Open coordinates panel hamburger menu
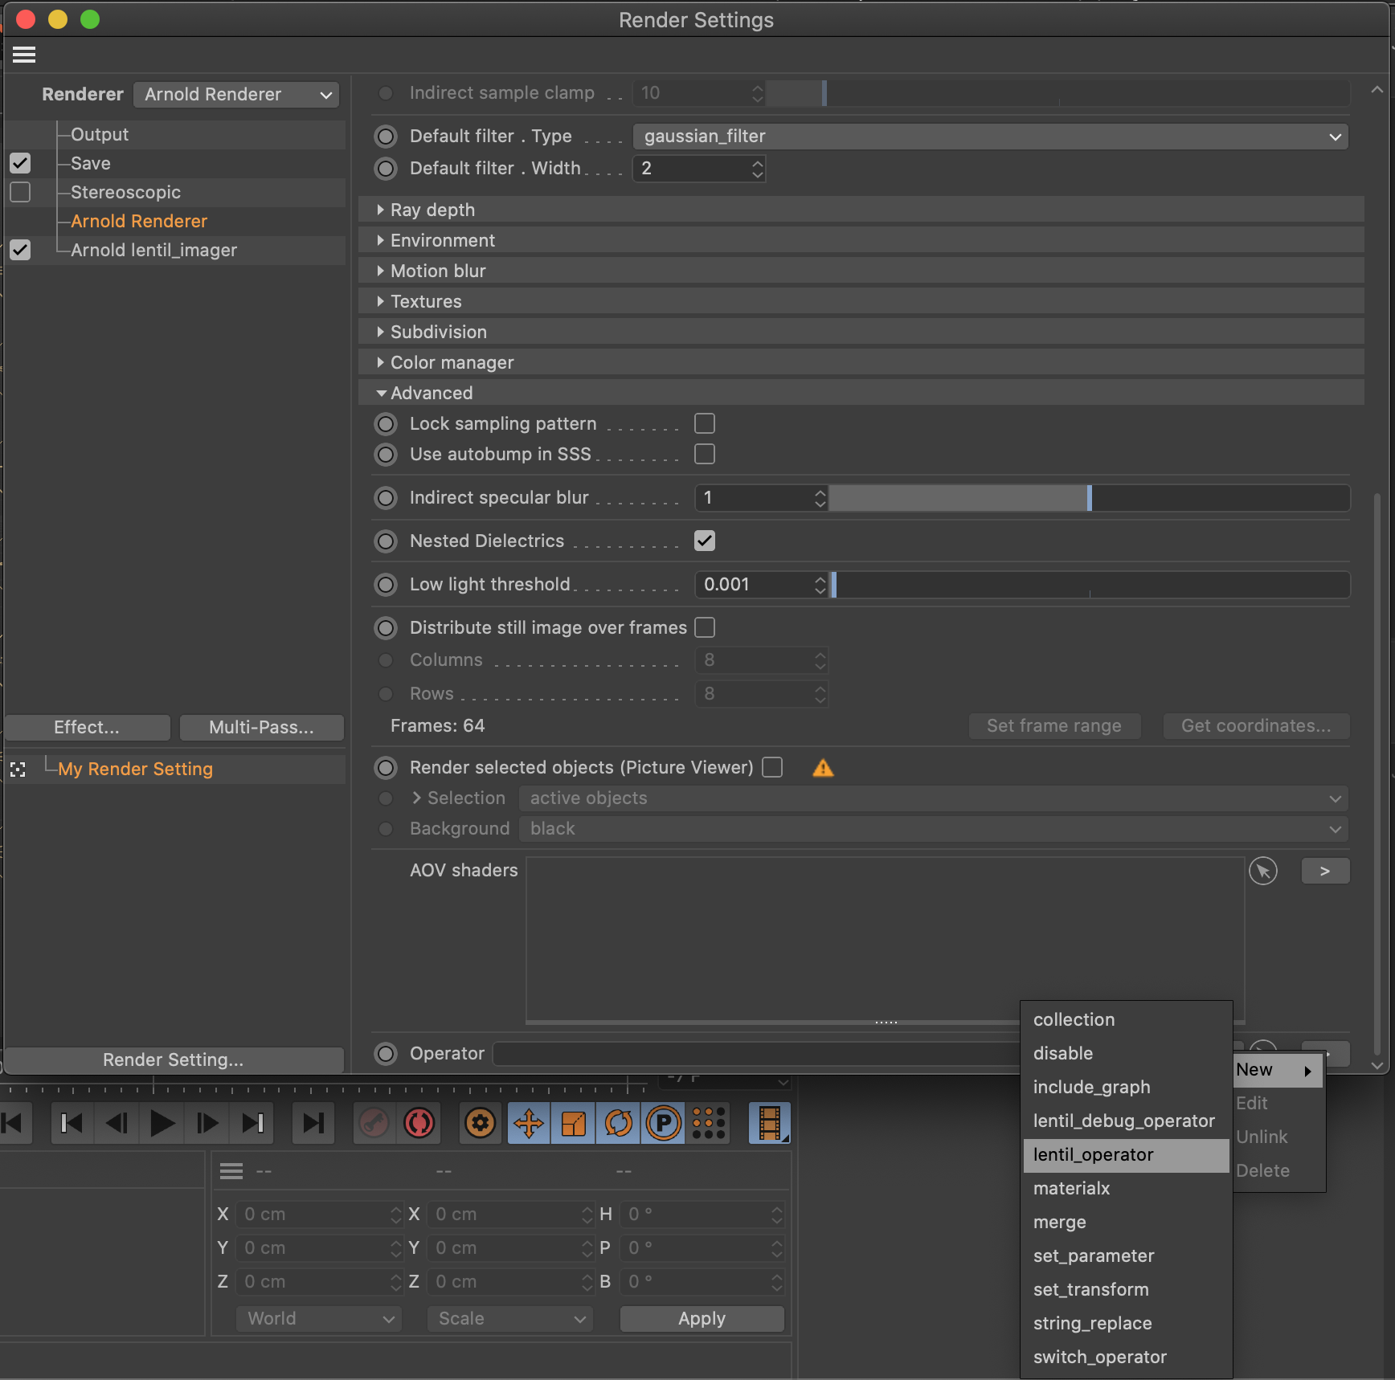Viewport: 1395px width, 1380px height. tap(231, 1171)
